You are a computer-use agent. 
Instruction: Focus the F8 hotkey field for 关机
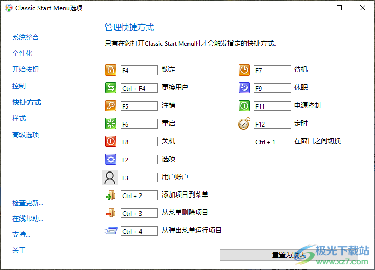[x=139, y=142]
